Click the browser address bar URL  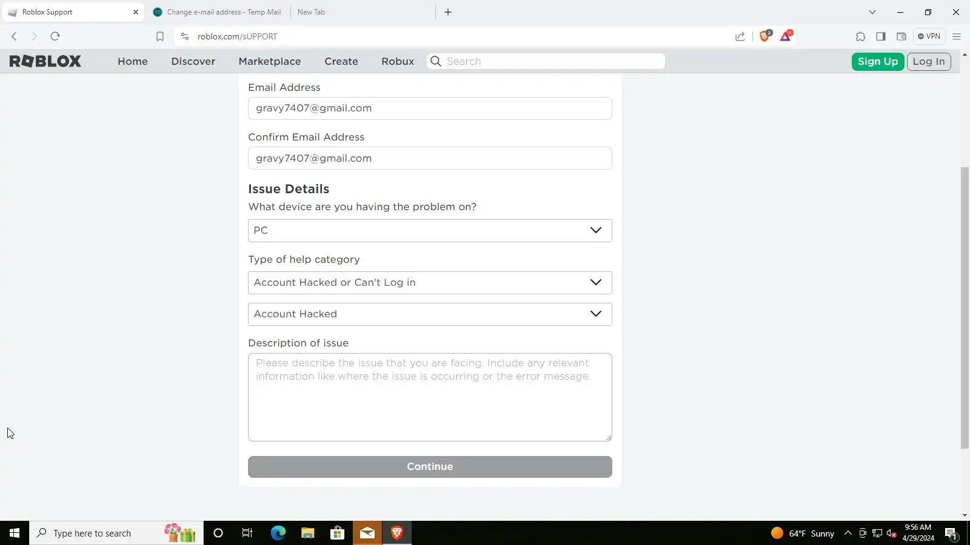pyautogui.click(x=237, y=36)
